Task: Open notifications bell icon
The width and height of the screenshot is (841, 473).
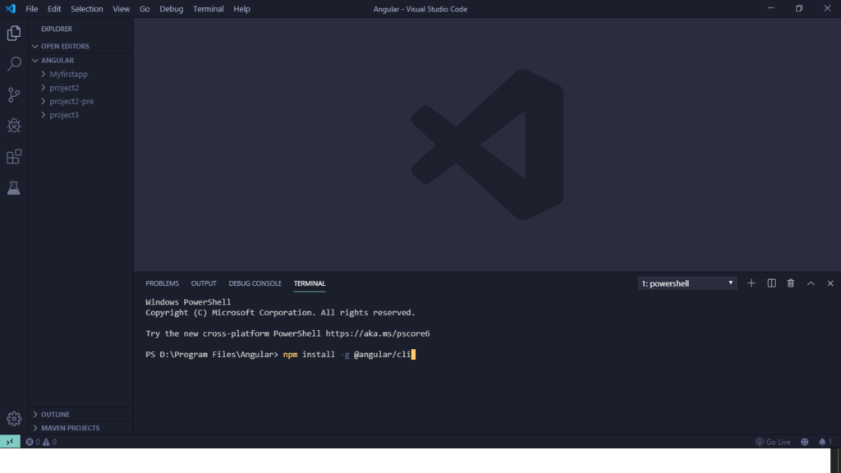Action: pos(825,442)
